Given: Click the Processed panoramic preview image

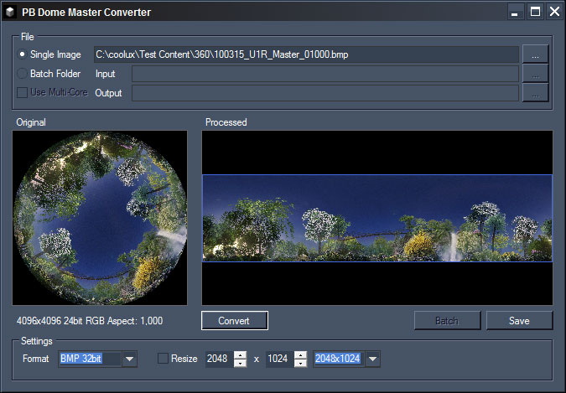Looking at the screenshot, I should coord(377,218).
